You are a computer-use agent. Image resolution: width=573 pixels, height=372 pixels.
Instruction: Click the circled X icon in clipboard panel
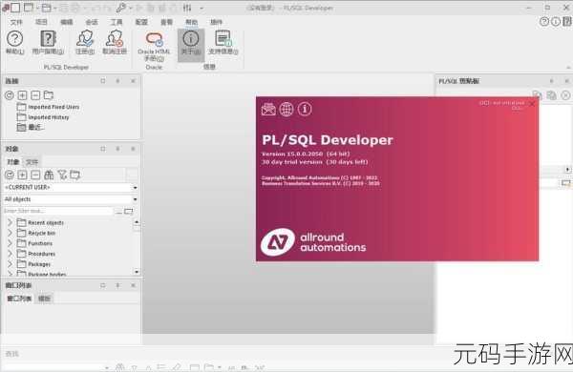click(x=565, y=95)
